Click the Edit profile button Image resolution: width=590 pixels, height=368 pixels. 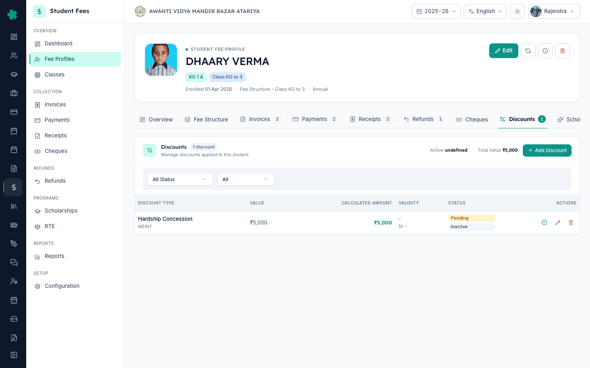point(504,51)
